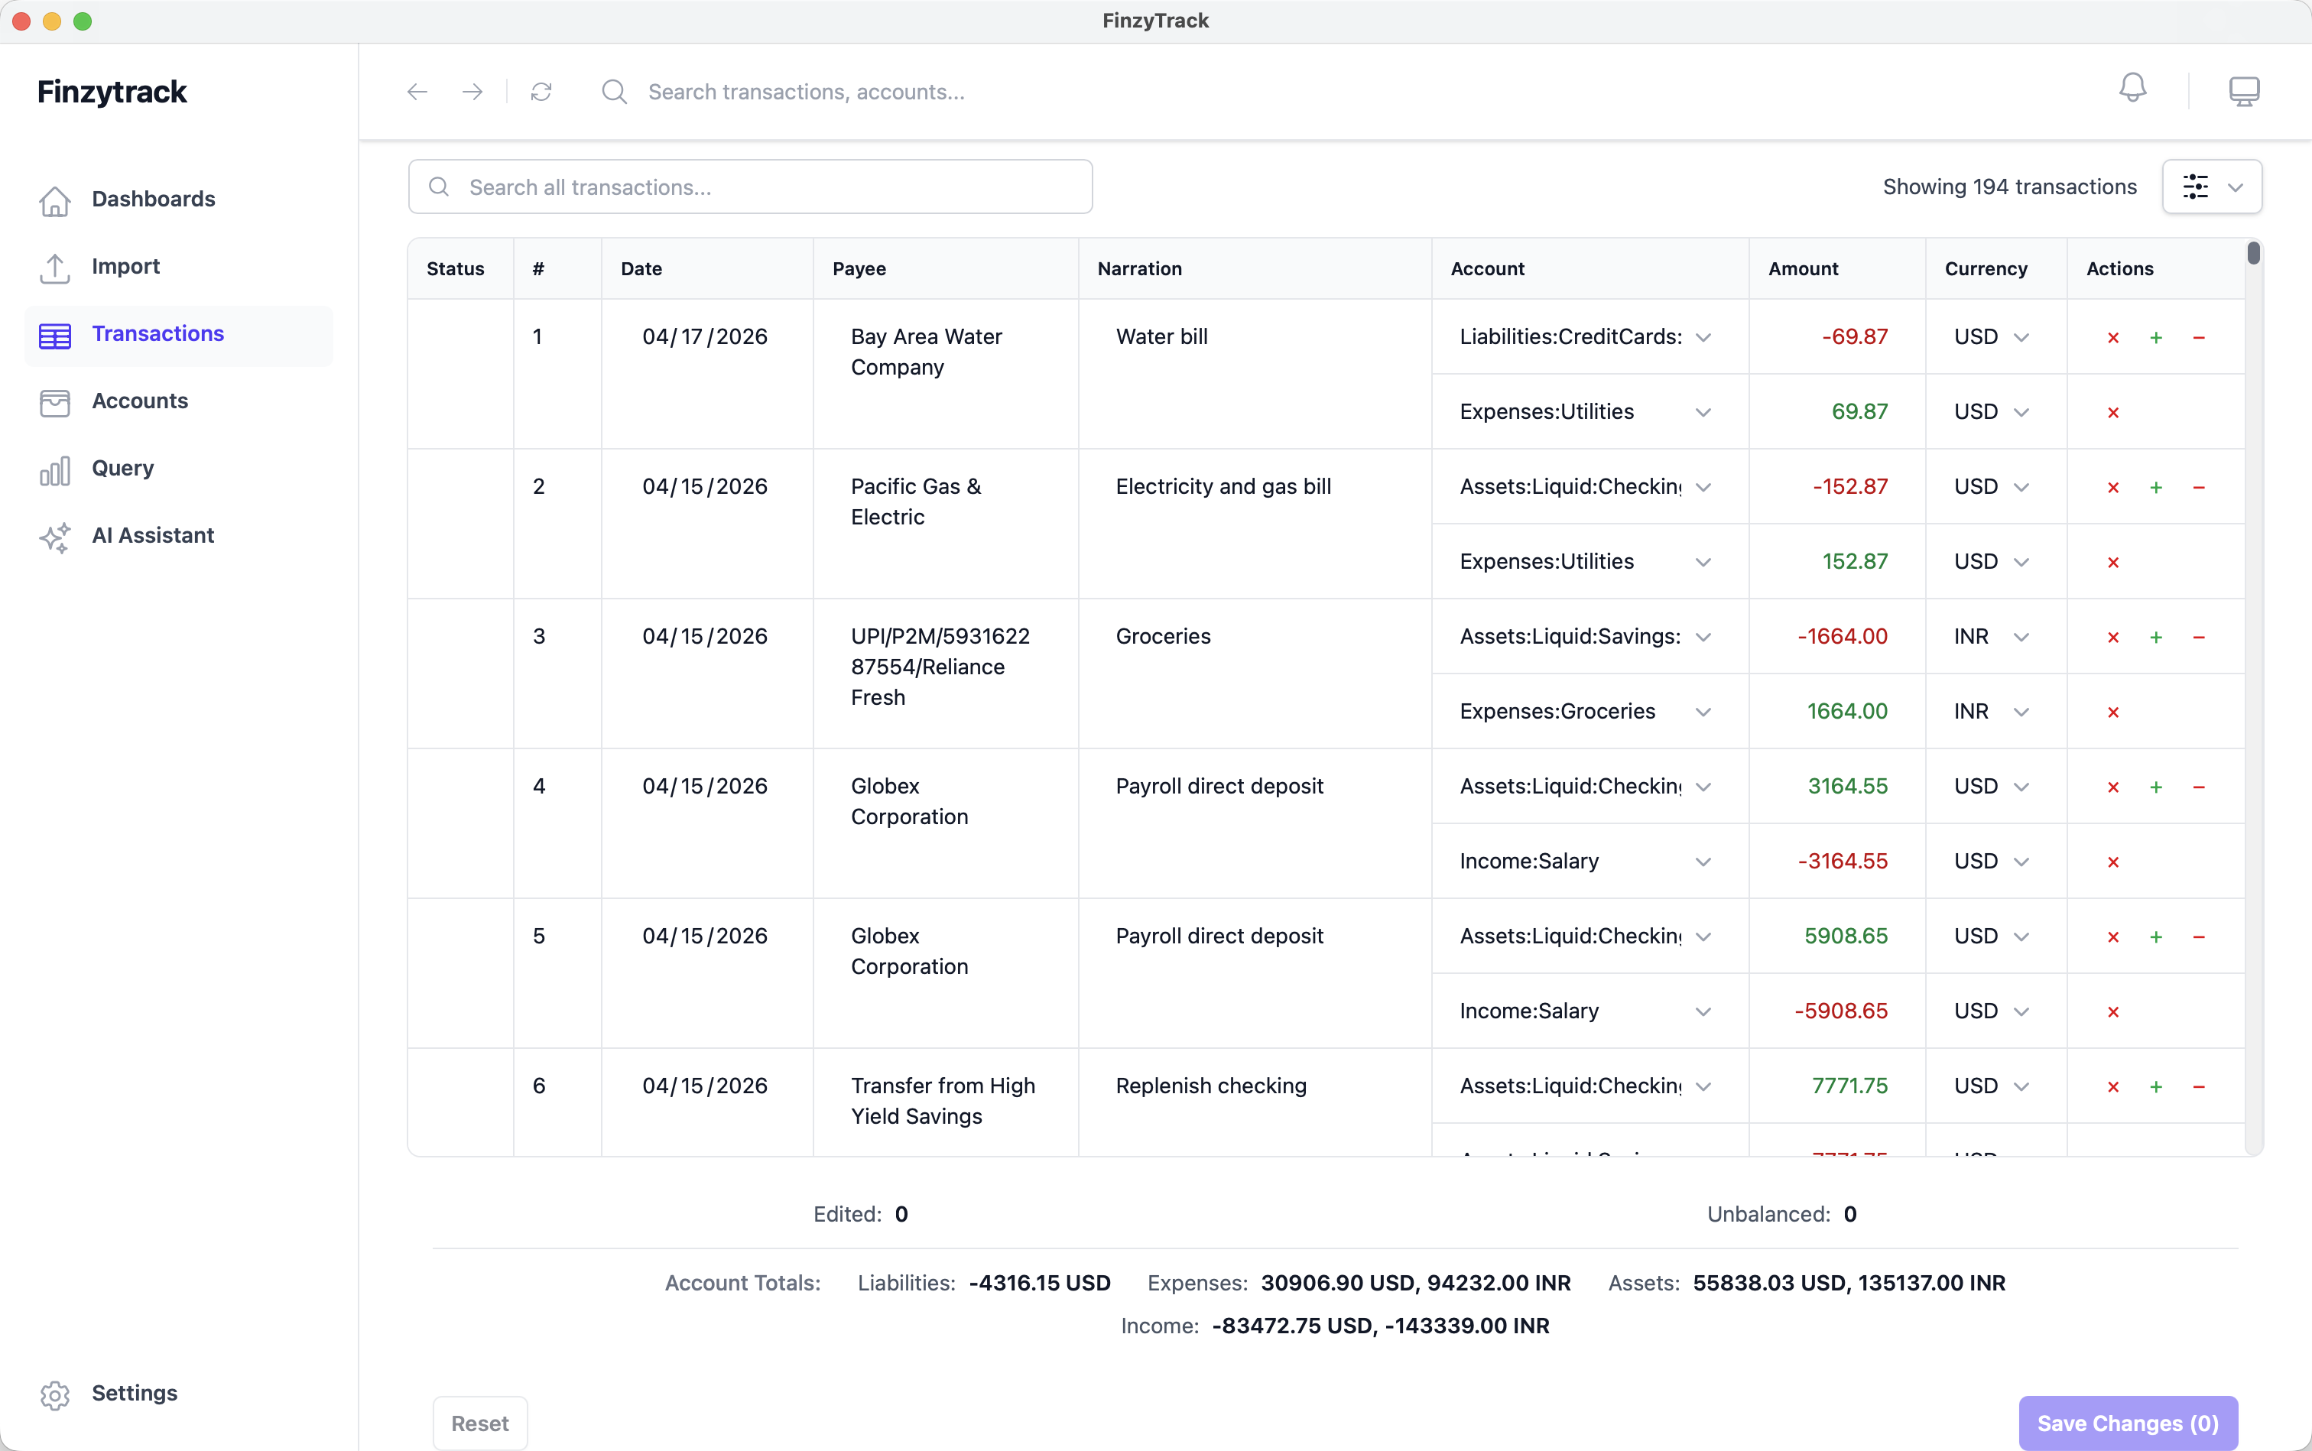This screenshot has width=2312, height=1451.
Task: Click the Water bill narration
Action: coord(1161,337)
